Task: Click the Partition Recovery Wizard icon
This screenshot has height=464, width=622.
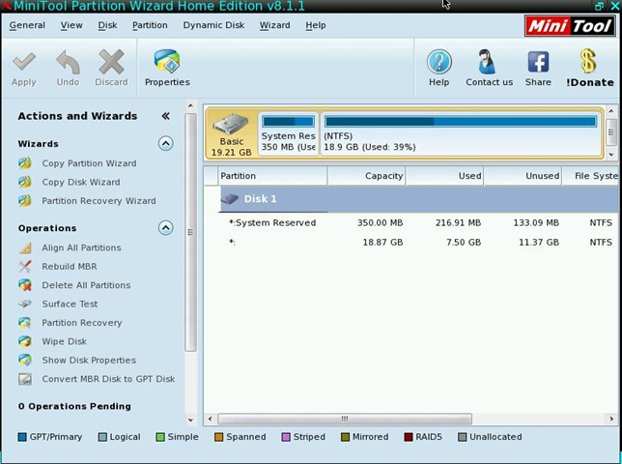Action: click(24, 200)
